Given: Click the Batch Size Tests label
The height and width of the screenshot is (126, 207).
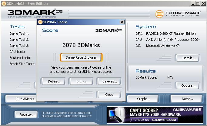Looking at the screenshot, I should click(22, 64).
